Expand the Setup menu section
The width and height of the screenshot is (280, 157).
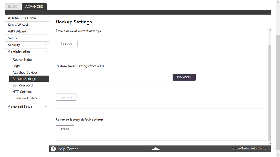[46, 38]
